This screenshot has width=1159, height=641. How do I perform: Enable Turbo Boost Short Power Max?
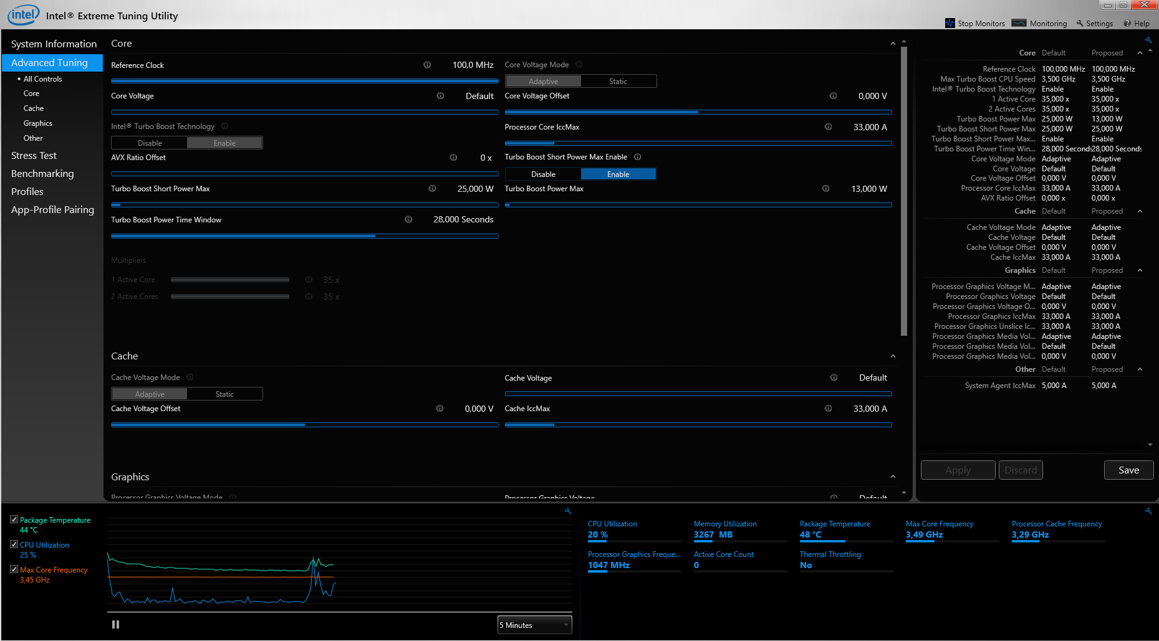(x=618, y=174)
